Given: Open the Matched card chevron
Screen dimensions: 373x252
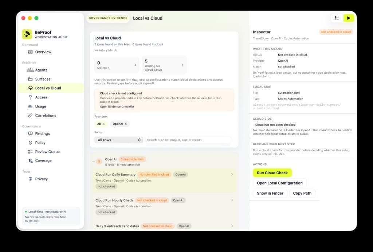Looking at the screenshot, I should [135, 65].
